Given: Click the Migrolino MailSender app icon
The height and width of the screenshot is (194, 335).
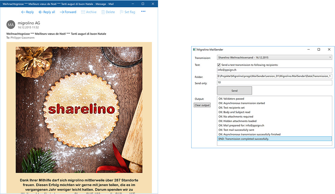Looking at the screenshot, I should click(194, 49).
